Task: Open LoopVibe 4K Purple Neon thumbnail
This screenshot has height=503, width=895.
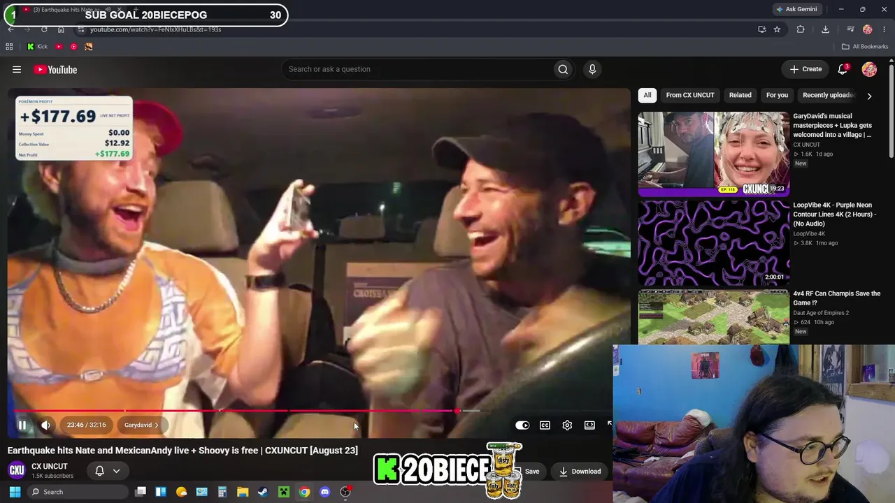Action: click(714, 242)
